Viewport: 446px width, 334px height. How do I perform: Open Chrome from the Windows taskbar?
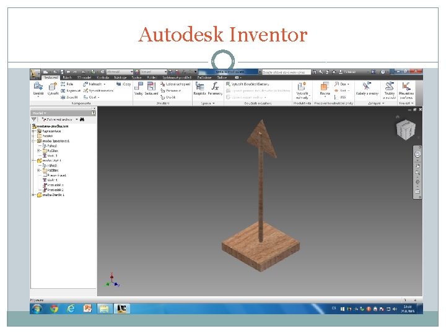click(x=54, y=309)
